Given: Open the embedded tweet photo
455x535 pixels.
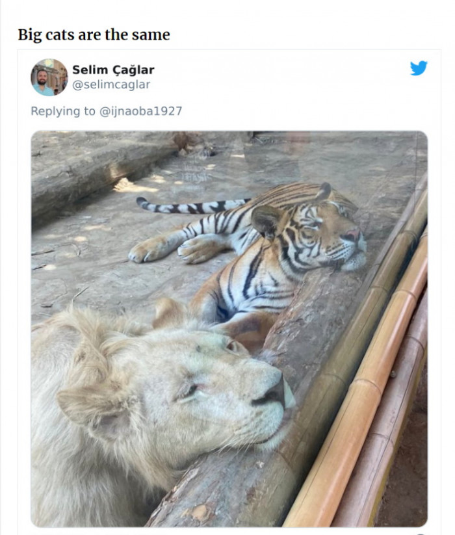Looking at the screenshot, I should click(229, 329).
